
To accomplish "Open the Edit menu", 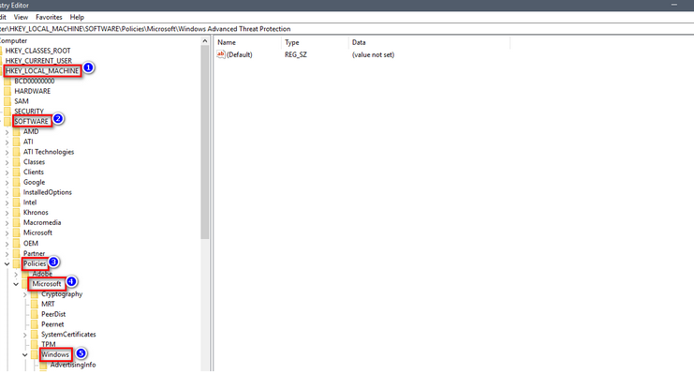I will (x=2, y=17).
